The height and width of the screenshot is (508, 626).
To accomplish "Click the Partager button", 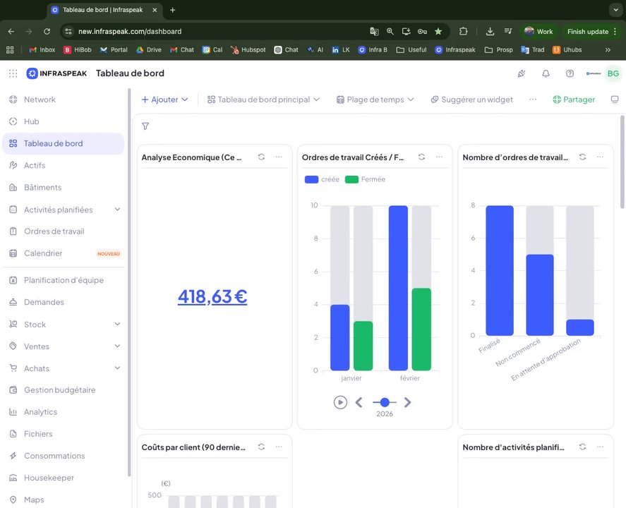I will pos(574,99).
